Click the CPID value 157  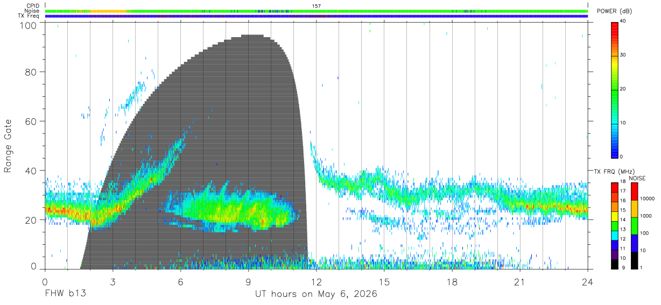pyautogui.click(x=316, y=6)
